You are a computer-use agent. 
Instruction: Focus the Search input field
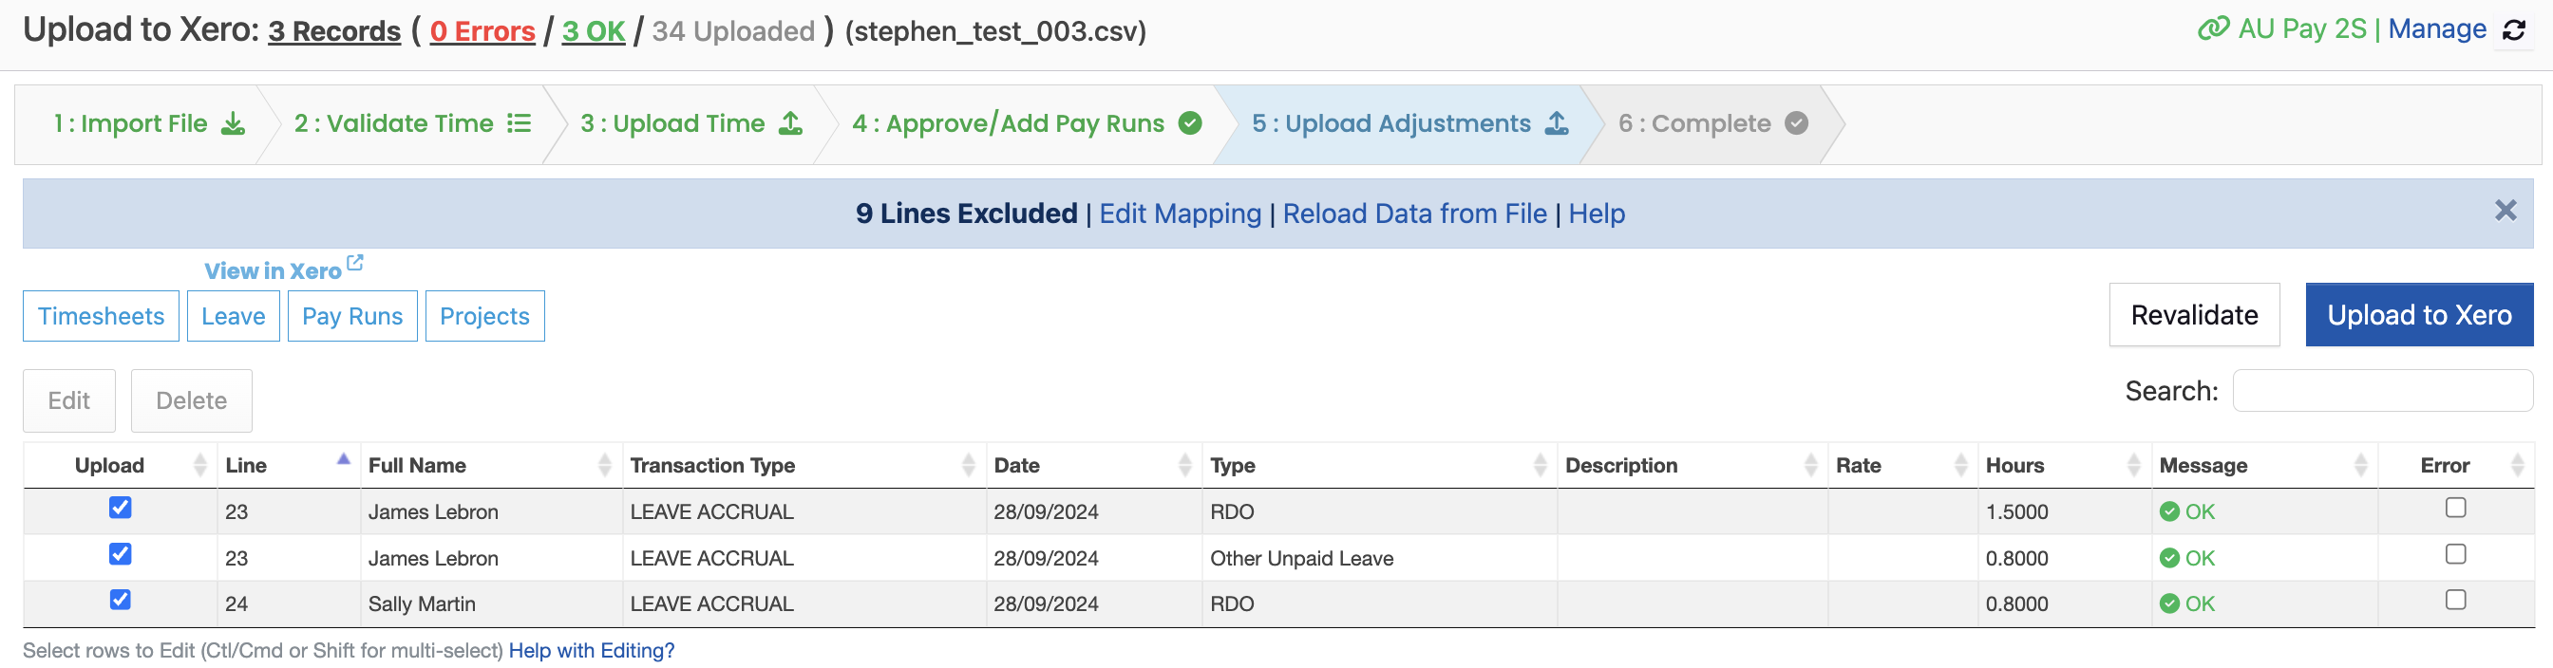pos(2383,391)
